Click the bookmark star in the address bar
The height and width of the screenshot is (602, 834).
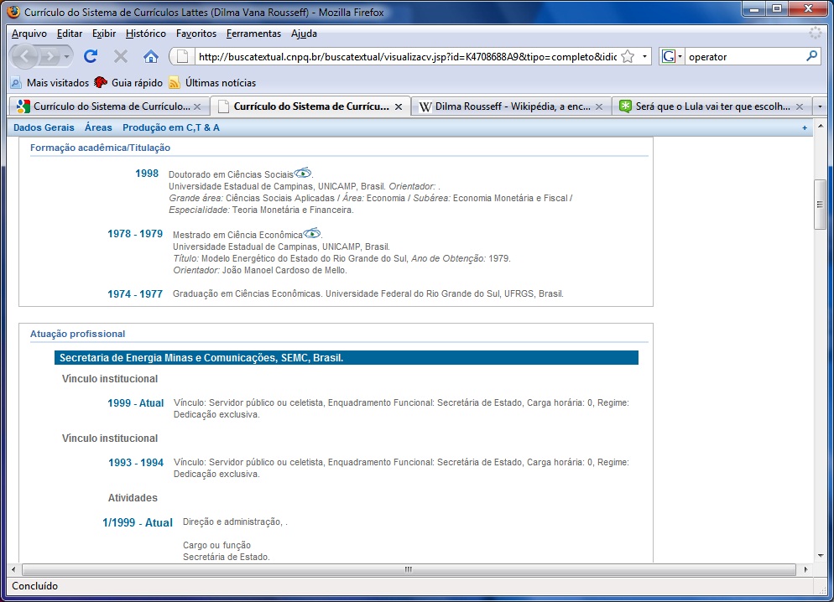pyautogui.click(x=627, y=56)
